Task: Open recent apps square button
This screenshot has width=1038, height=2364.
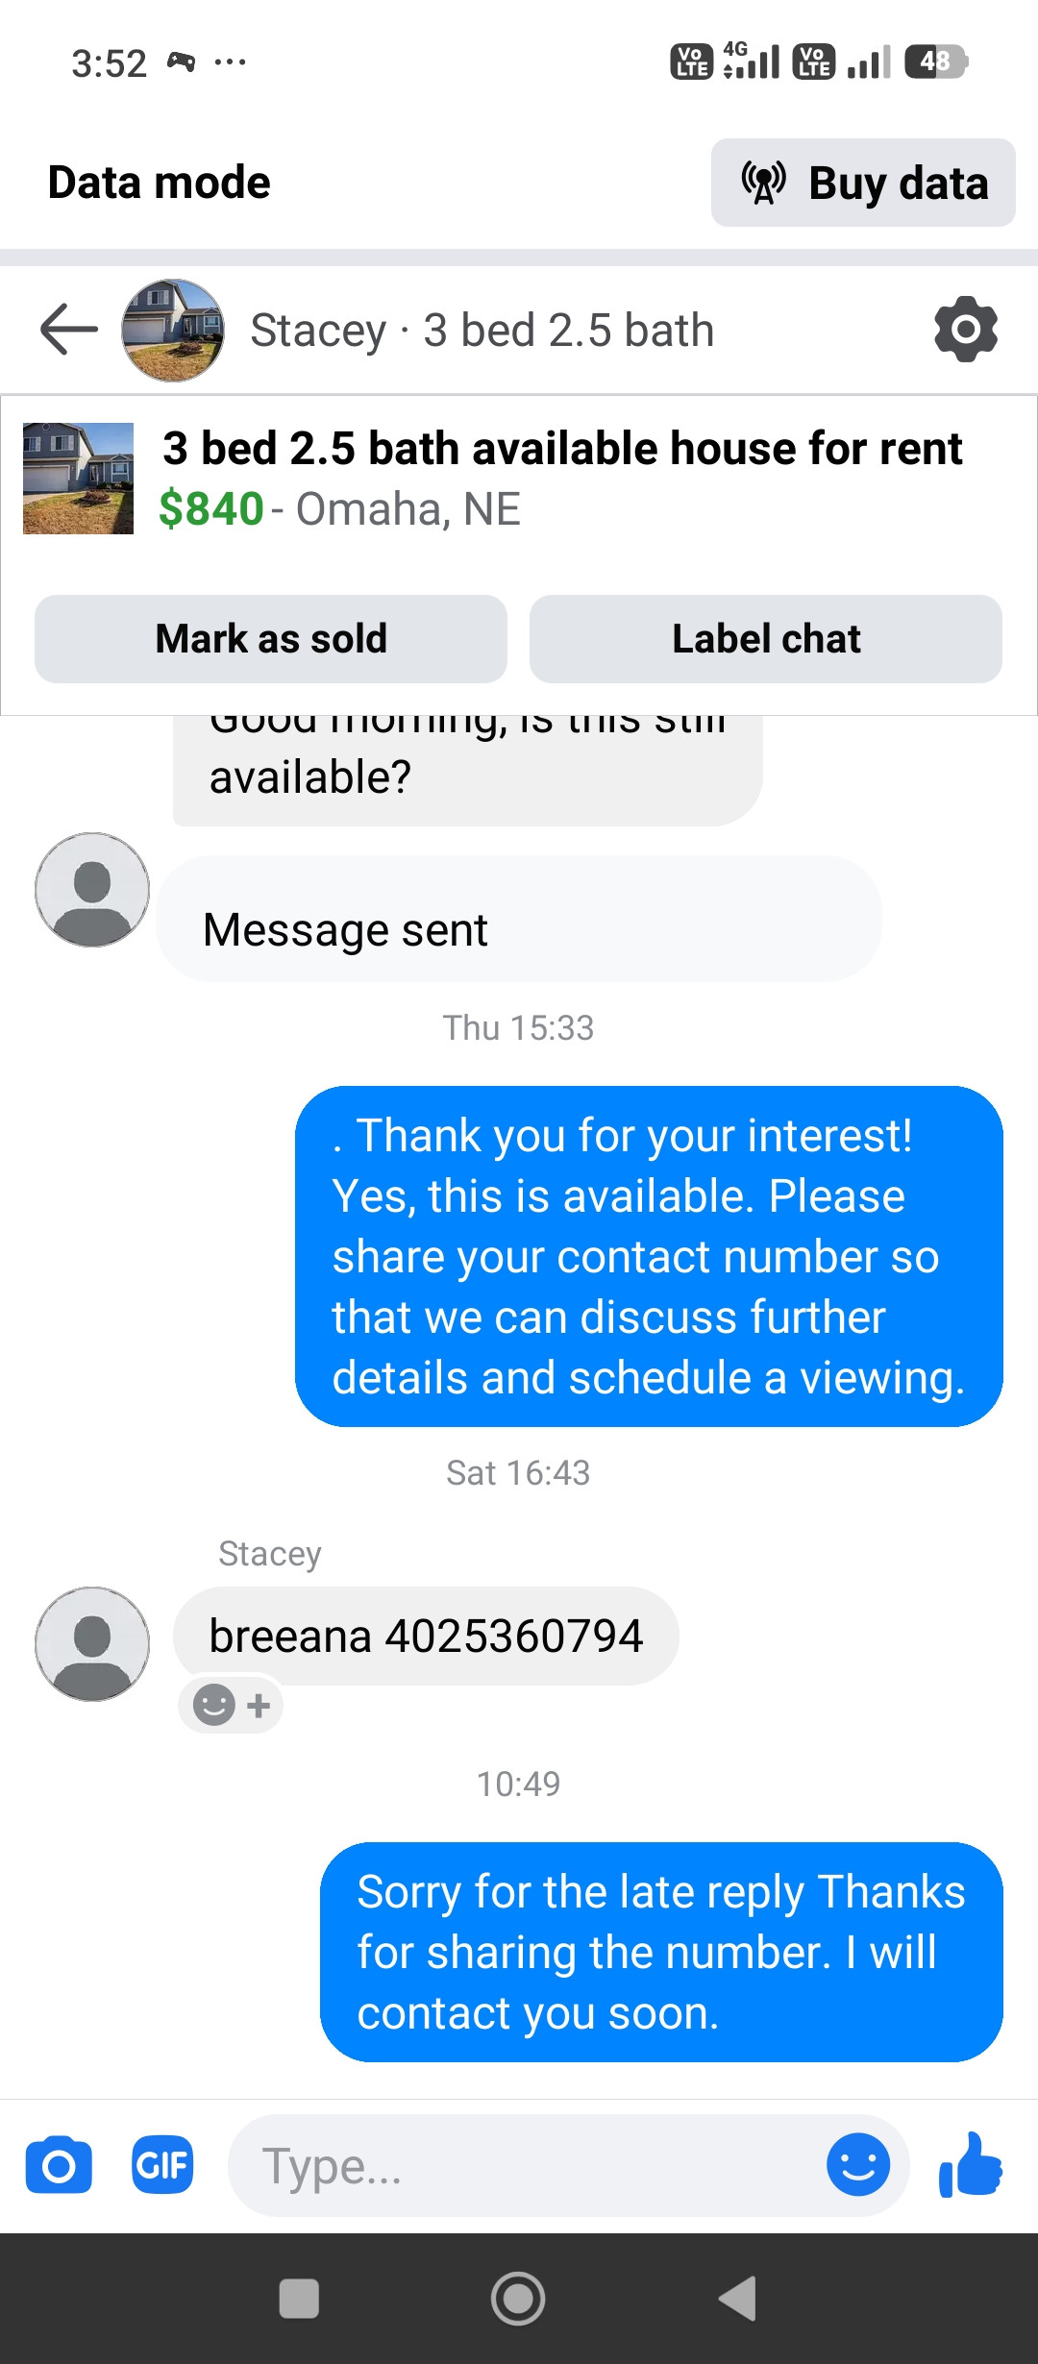Action: click(x=299, y=2299)
